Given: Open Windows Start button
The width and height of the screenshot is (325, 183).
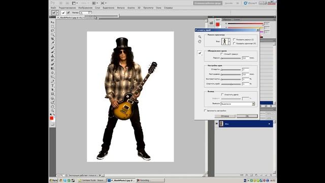Looking at the screenshot, I should 53,180.
